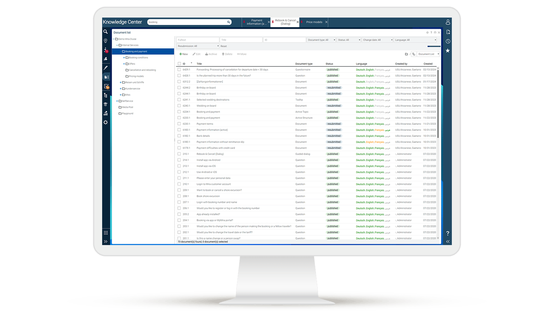This screenshot has width=554, height=311.
Task: Tick the checkbox next to document 6429.1
Action: tap(179, 69)
